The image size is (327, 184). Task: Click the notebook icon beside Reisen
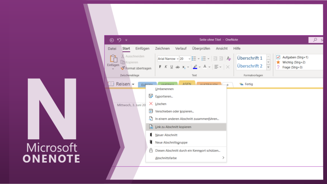(x=111, y=84)
